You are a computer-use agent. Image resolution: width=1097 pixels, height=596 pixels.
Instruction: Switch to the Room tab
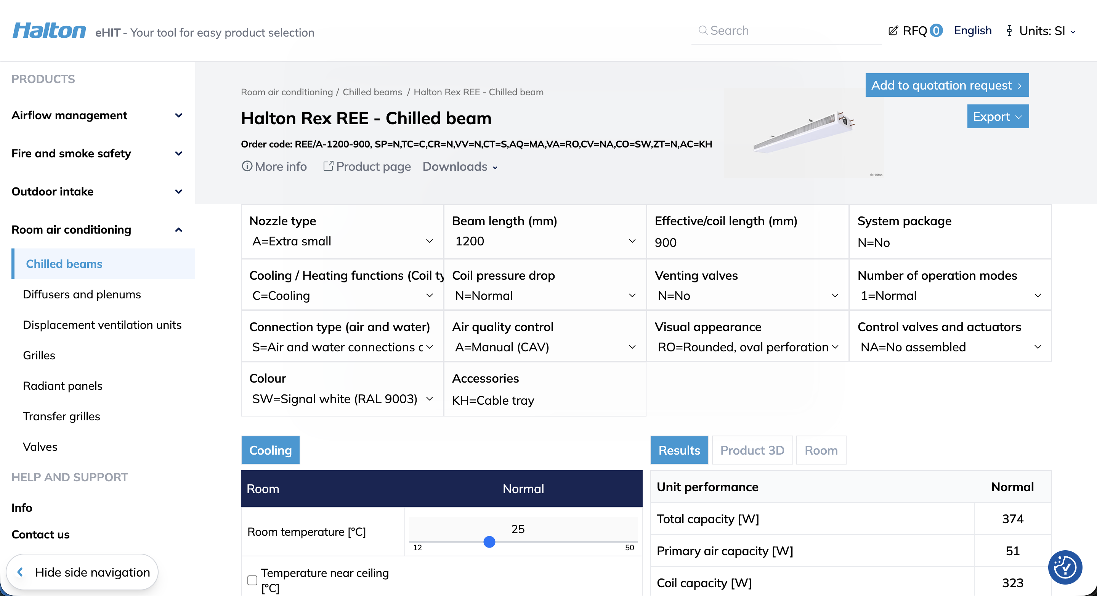click(x=821, y=450)
